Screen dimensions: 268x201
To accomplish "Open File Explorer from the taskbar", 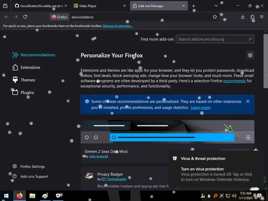I will [32, 196].
